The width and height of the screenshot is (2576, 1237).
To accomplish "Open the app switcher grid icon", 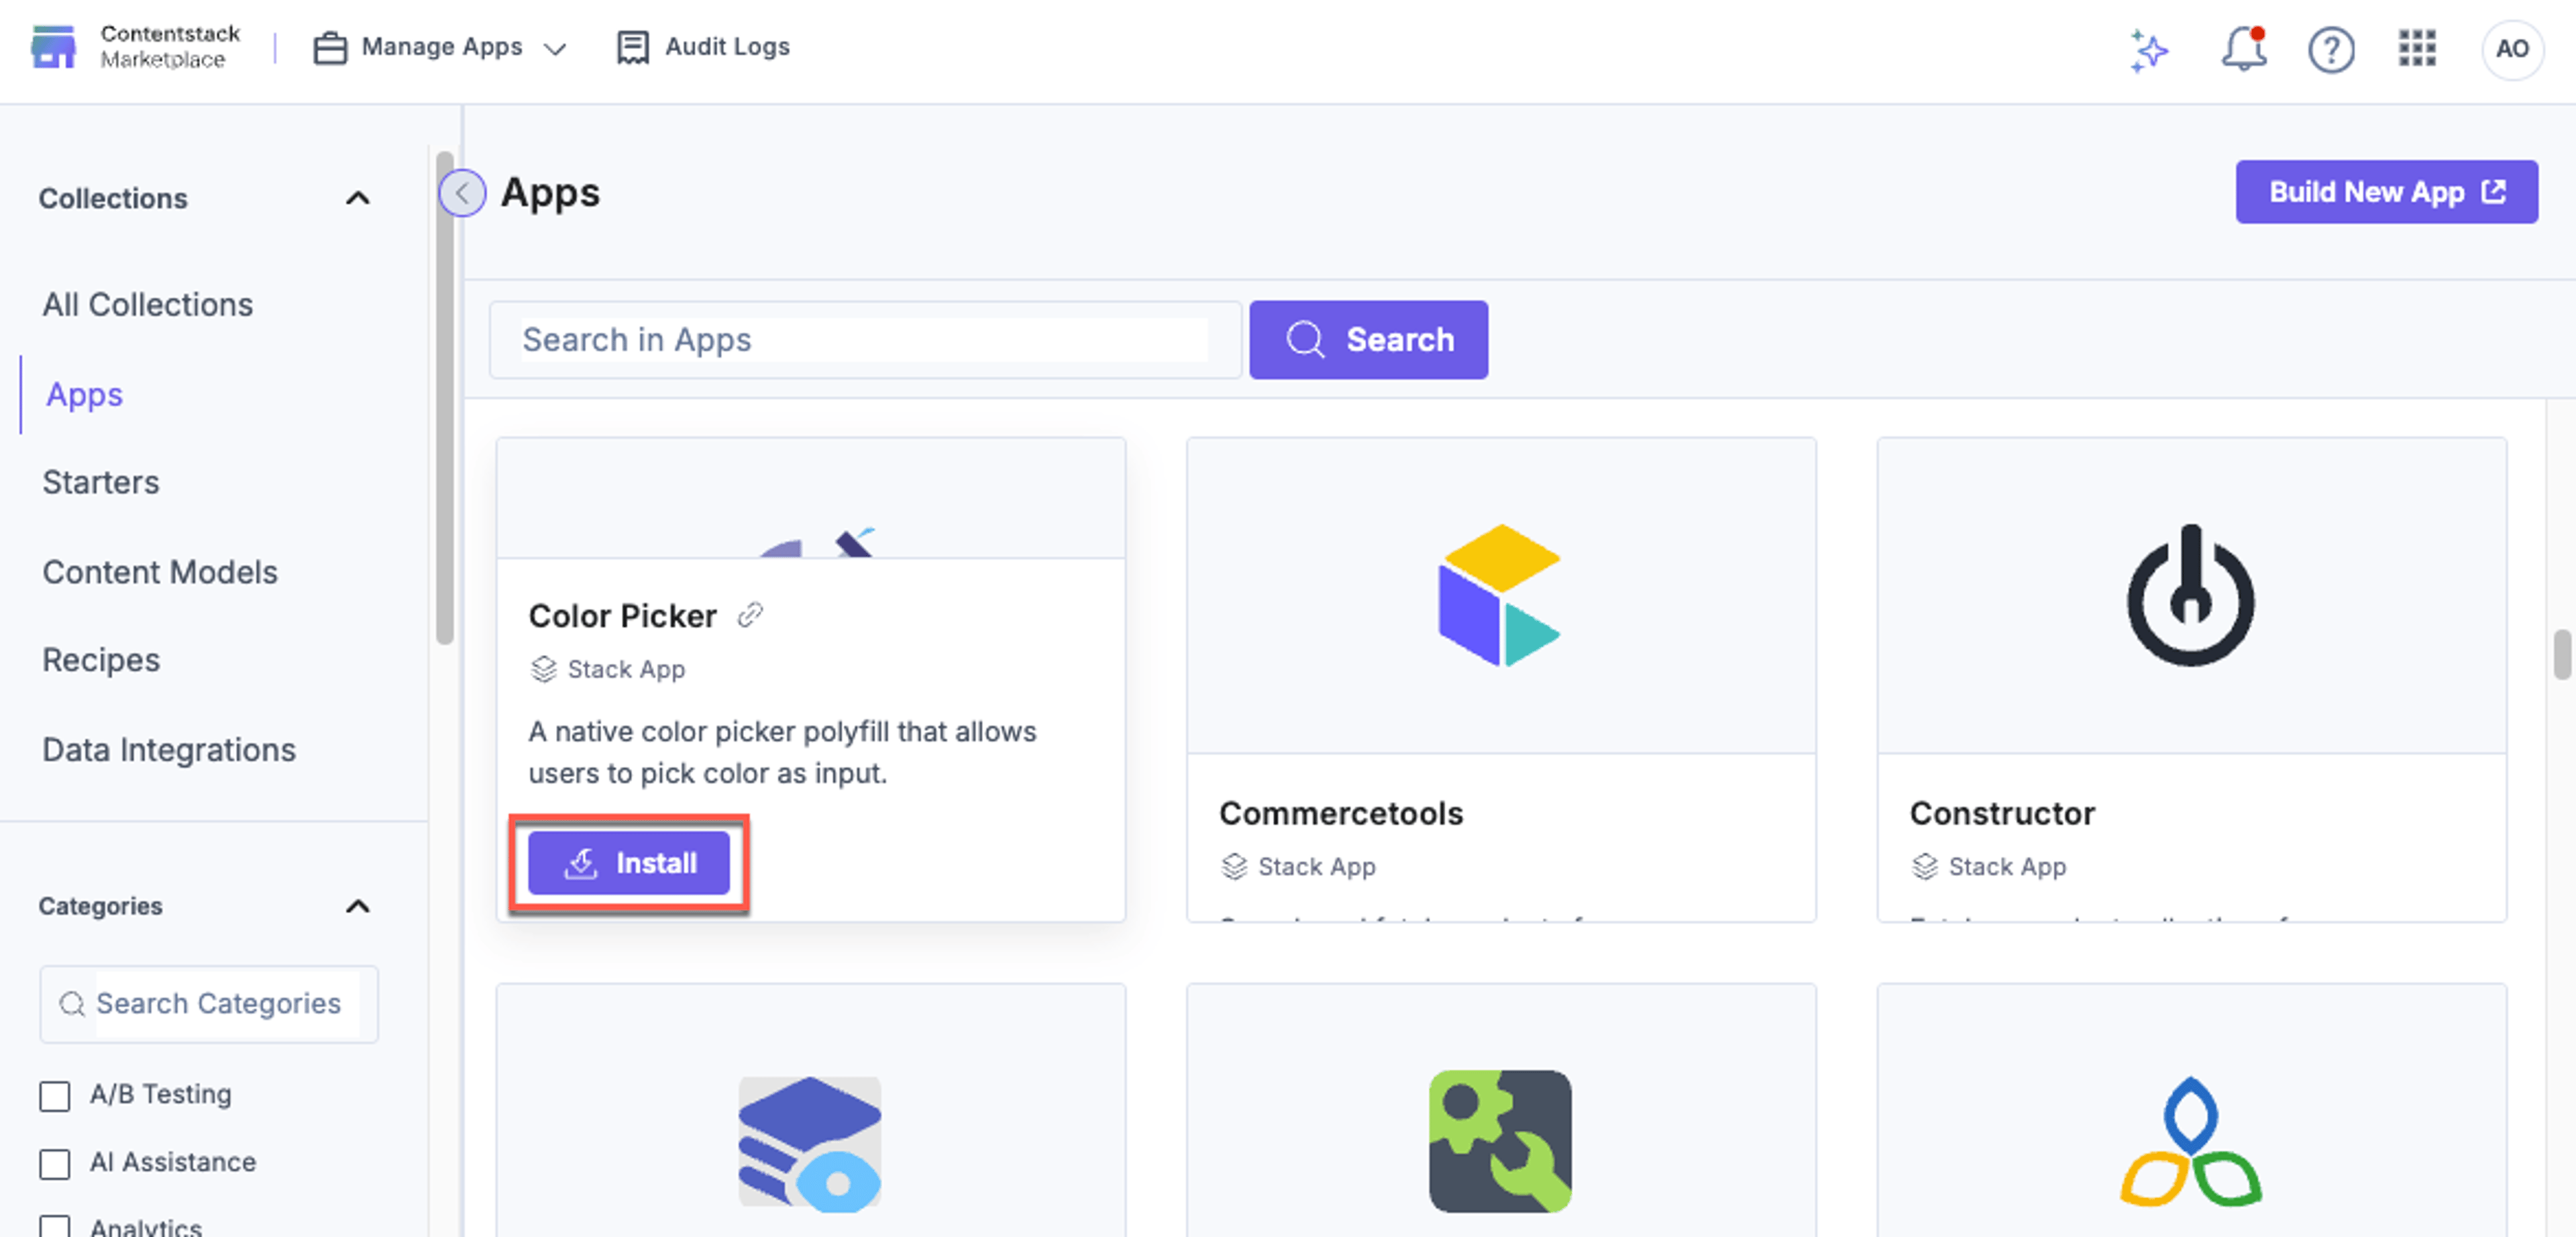I will coord(2417,48).
